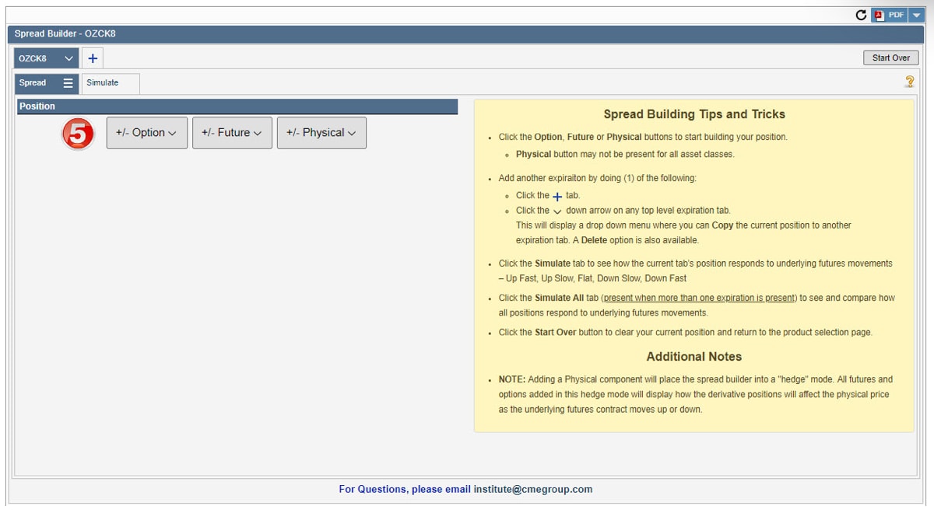Open the +/- Future dropdown
This screenshot has width=934, height=513.
click(x=232, y=133)
